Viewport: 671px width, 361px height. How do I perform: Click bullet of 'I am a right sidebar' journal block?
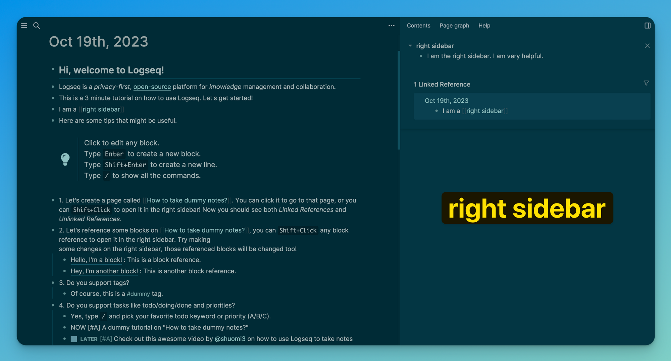53,109
